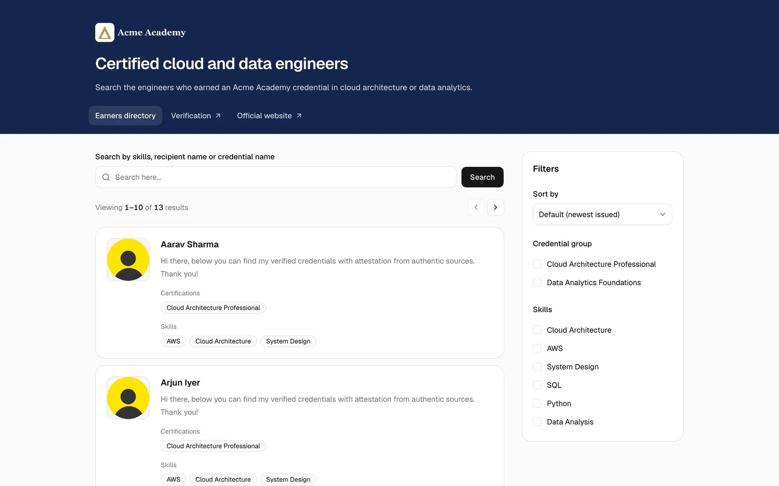
Task: Open Arjun Iyer's profile name
Action: pos(180,382)
